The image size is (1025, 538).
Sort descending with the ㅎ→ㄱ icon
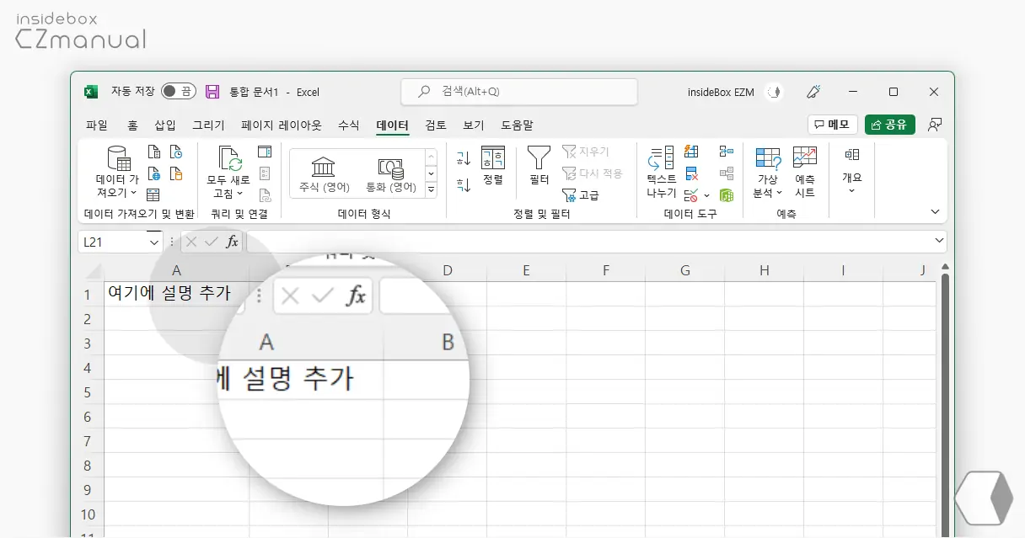[464, 184]
